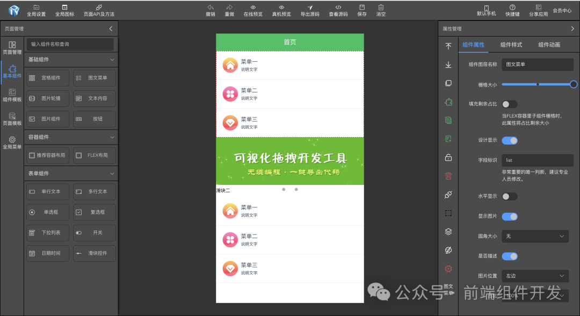Toggle 显示图片 switch
The image size is (580, 316).
(x=510, y=217)
